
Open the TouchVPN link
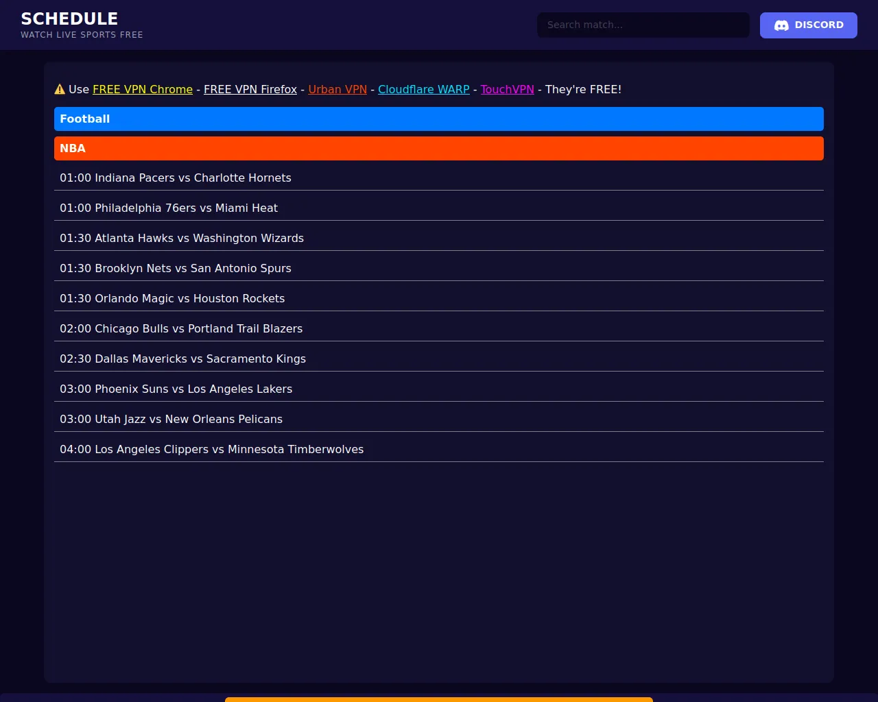click(508, 89)
